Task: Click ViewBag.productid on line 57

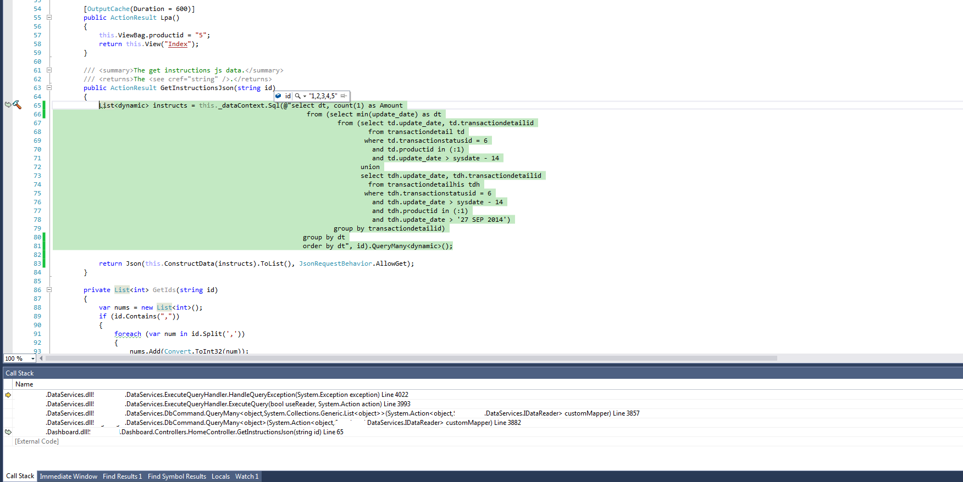Action: click(151, 35)
